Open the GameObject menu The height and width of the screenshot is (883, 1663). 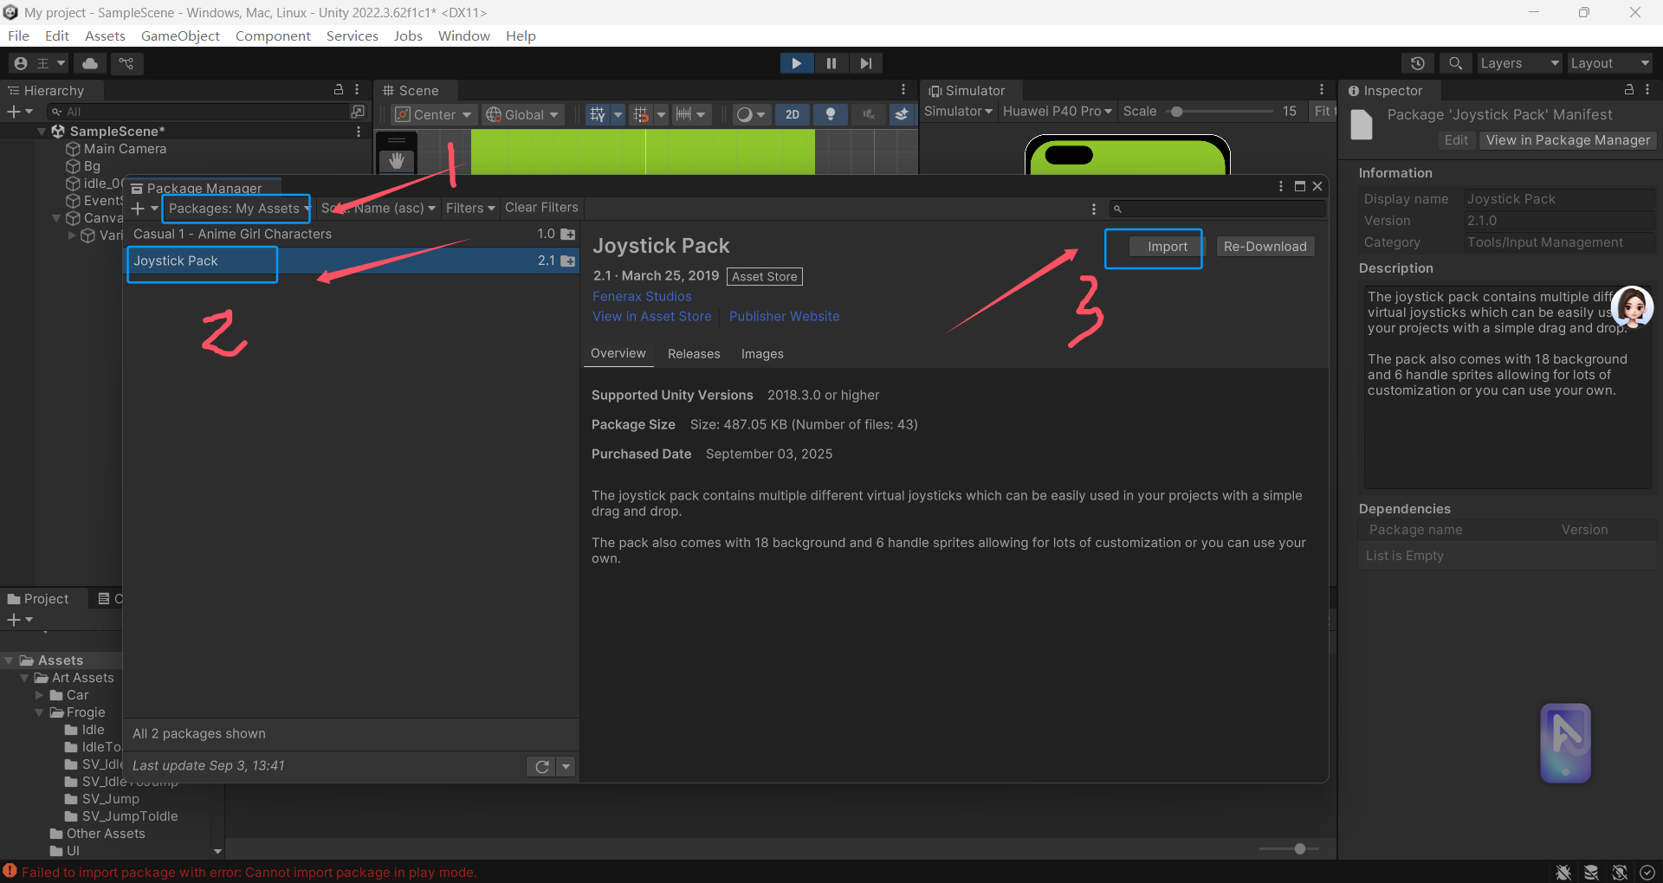(180, 35)
